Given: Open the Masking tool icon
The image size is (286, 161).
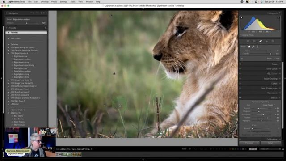Looking at the screenshot, I should tap(273, 41).
